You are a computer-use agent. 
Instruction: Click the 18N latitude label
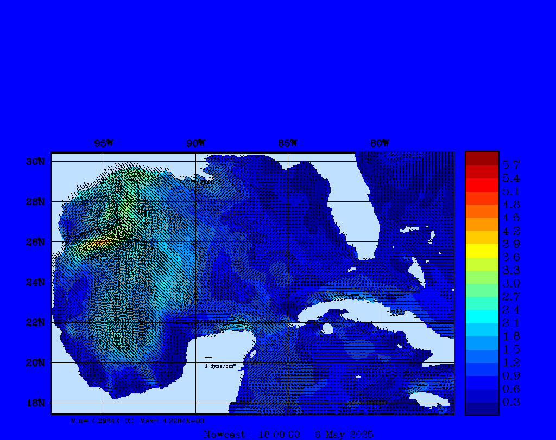point(35,403)
